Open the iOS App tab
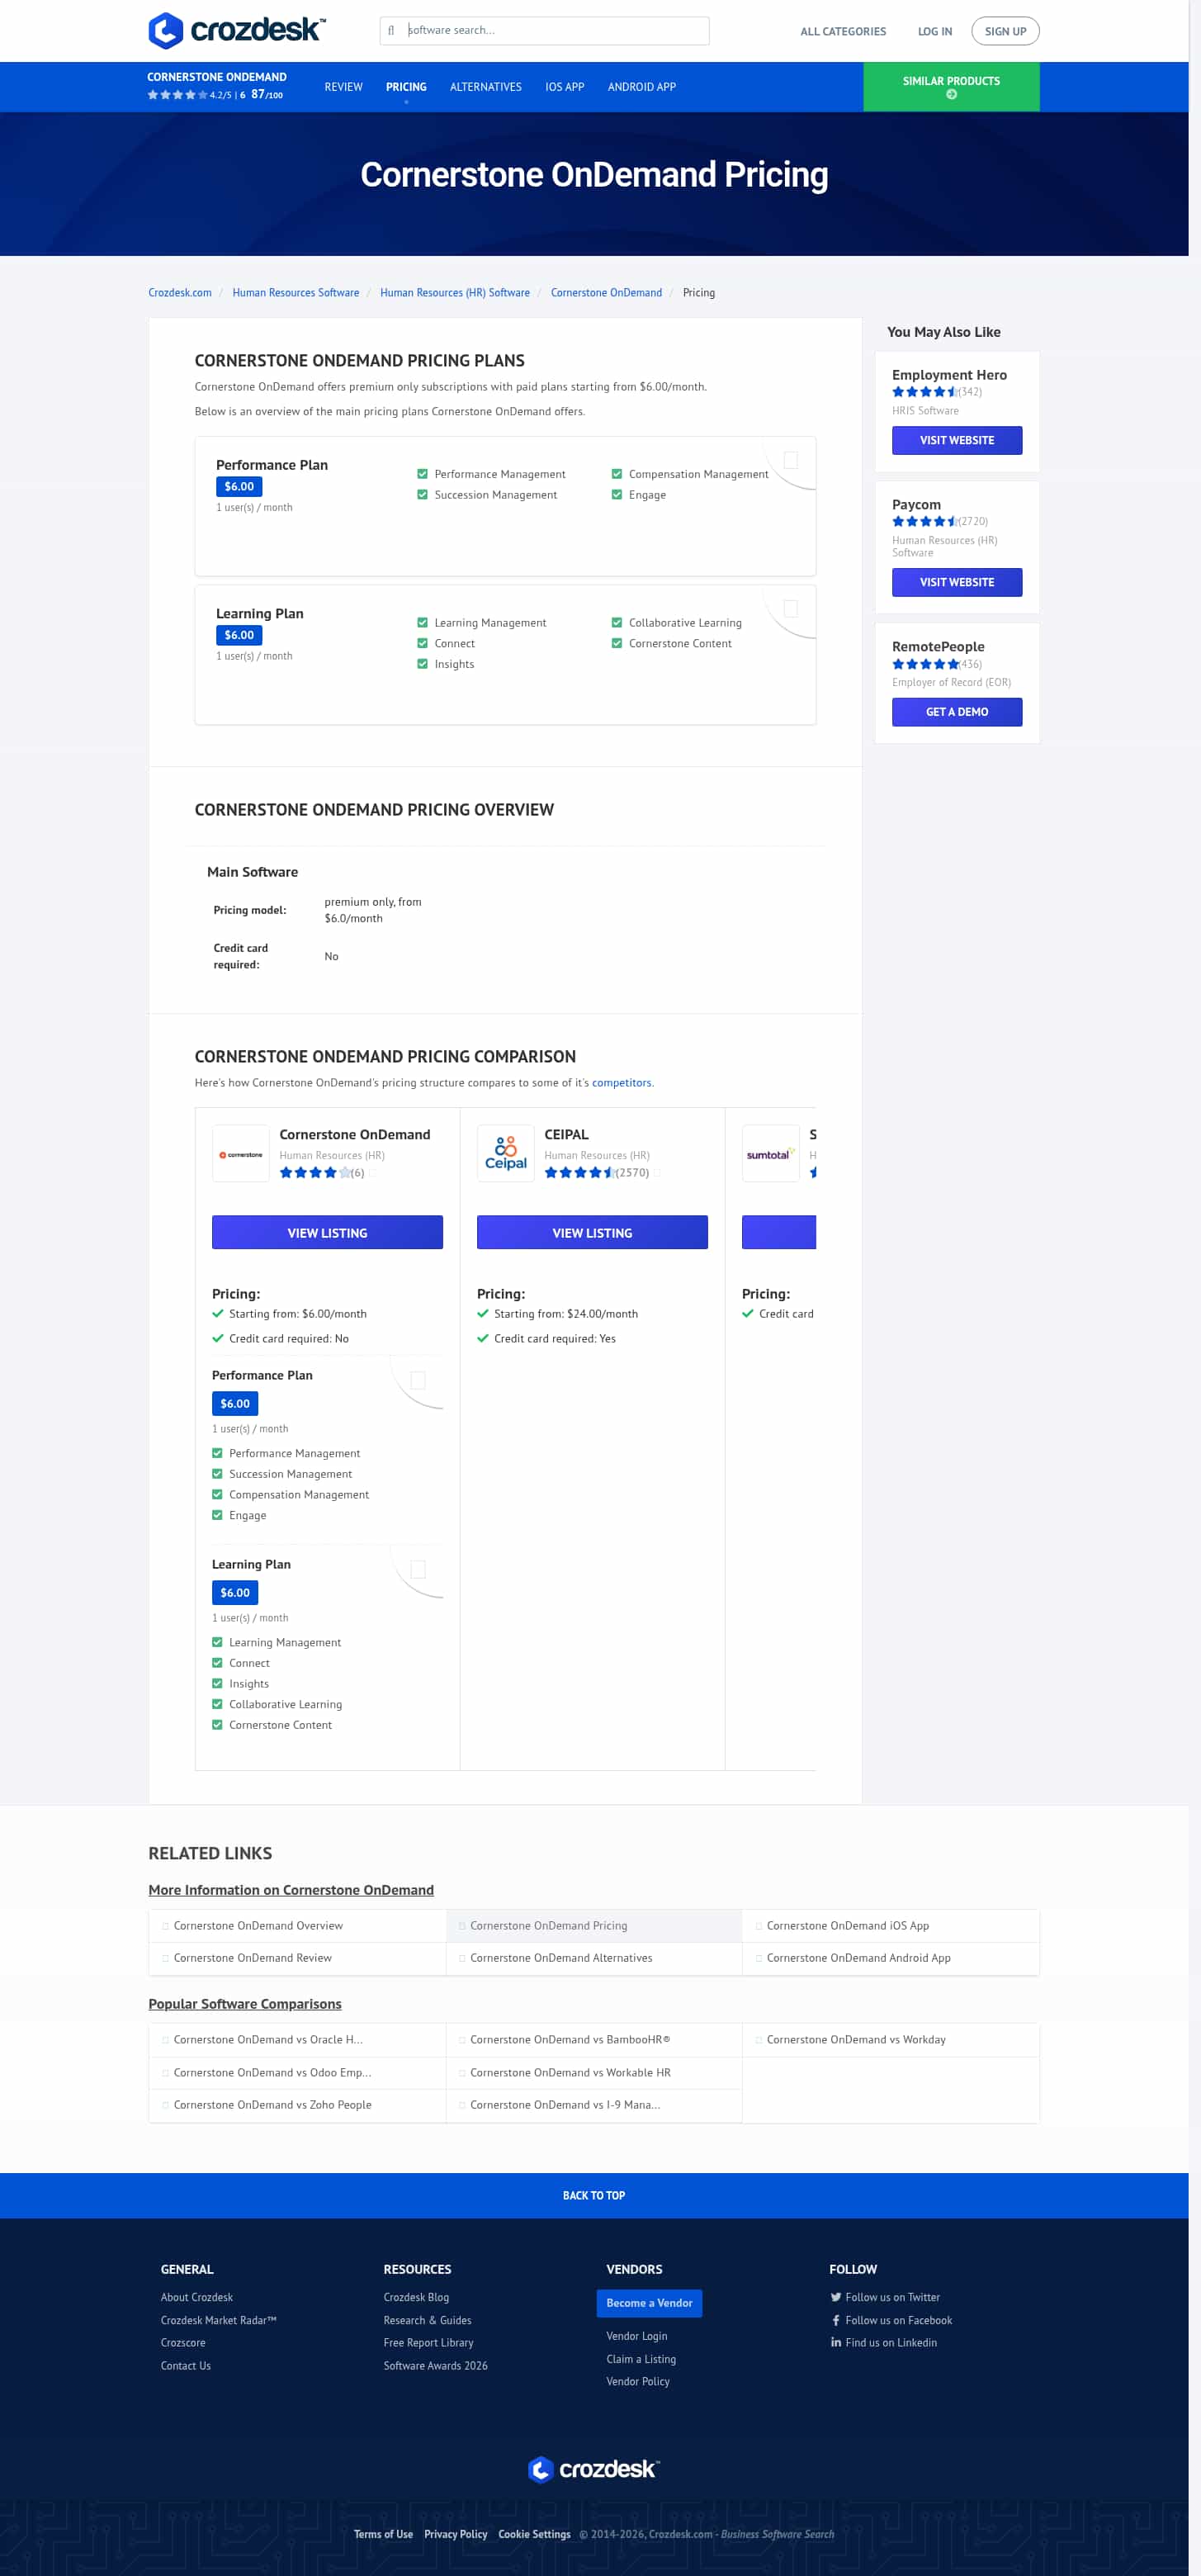Screen dimensions: 1201x2576 coord(565,87)
